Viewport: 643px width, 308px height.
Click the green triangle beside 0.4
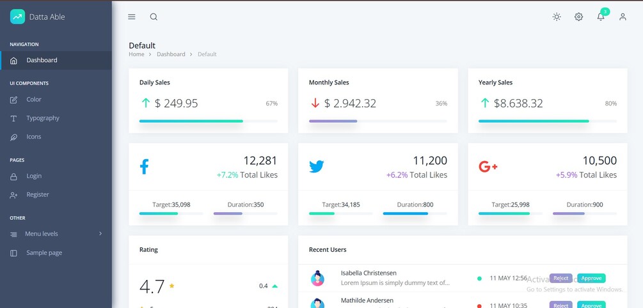tap(274, 286)
